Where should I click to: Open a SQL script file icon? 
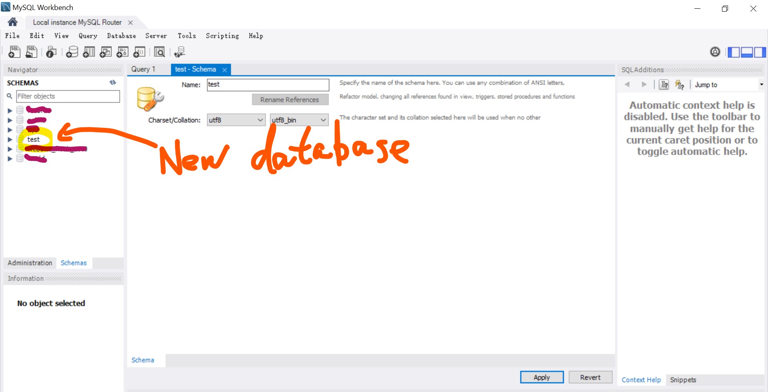[31, 52]
